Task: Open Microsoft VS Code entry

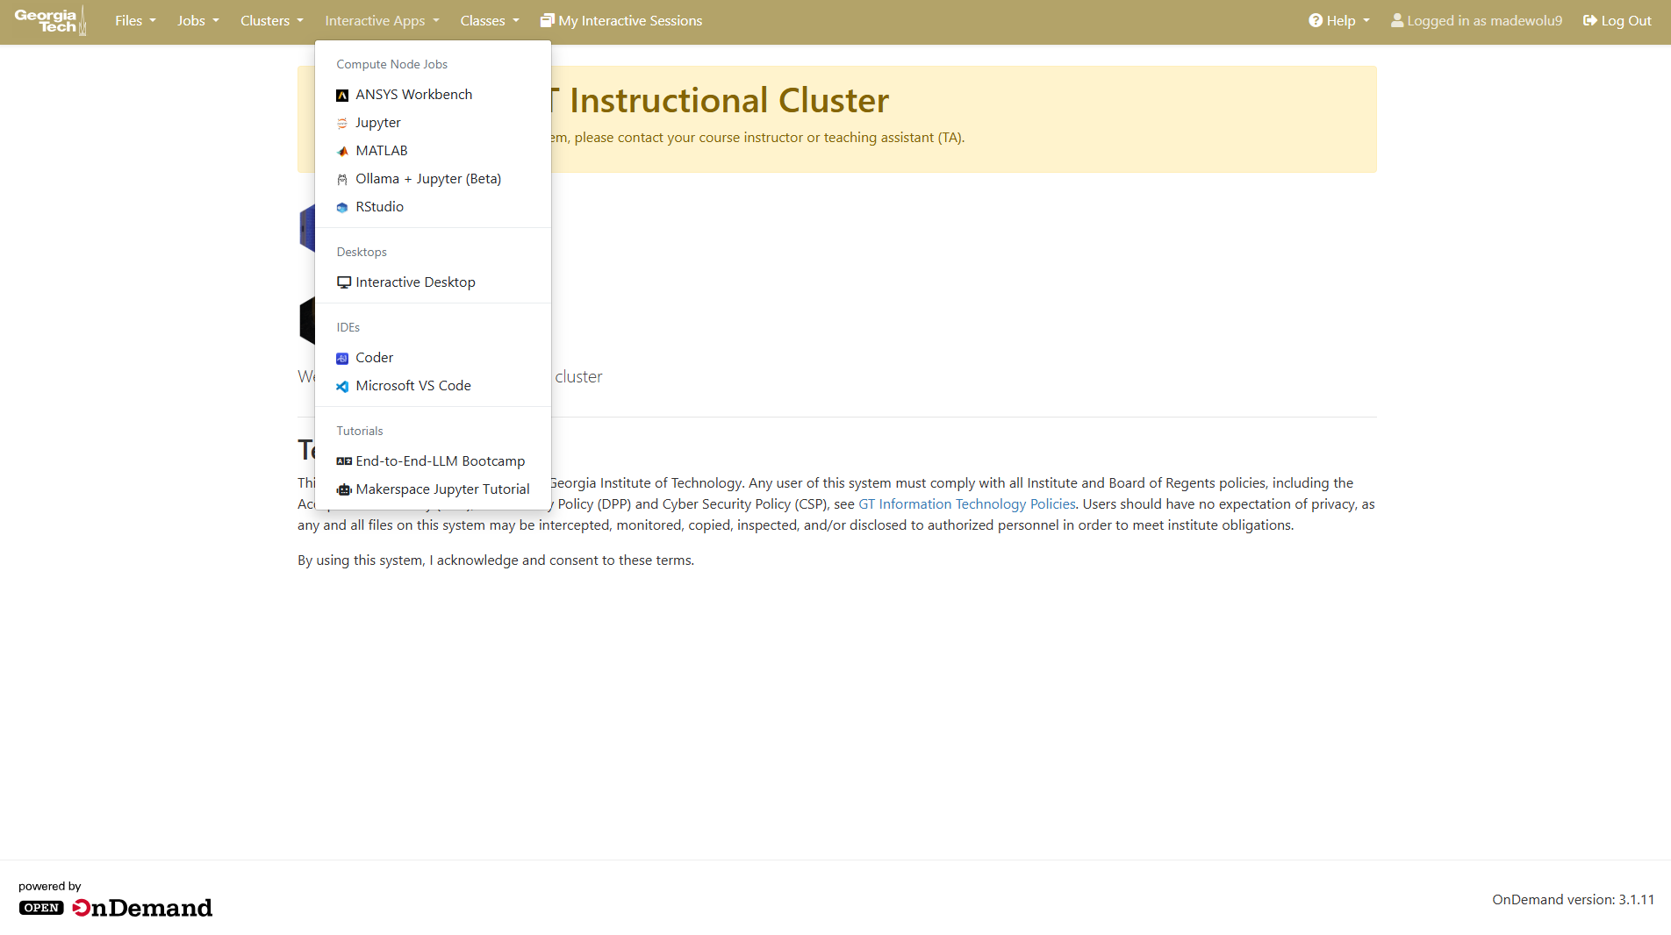Action: click(433, 386)
